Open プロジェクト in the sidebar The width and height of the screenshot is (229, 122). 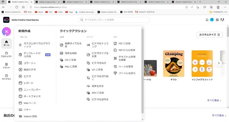(6, 54)
